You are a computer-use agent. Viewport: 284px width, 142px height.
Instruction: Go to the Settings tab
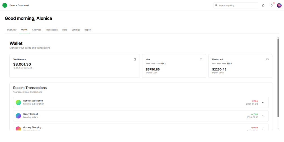76,30
